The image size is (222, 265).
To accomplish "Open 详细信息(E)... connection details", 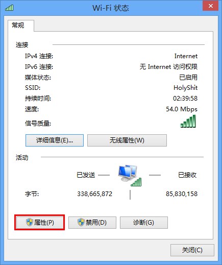I will pyautogui.click(x=55, y=140).
